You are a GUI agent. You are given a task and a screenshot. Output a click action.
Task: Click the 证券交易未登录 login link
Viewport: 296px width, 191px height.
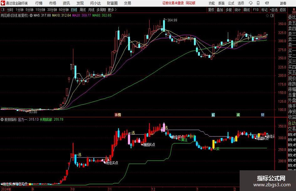tap(173, 3)
